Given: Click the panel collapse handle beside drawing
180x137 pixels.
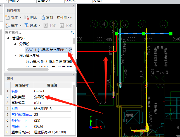Looking at the screenshot, I should pyautogui.click(x=76, y=73).
